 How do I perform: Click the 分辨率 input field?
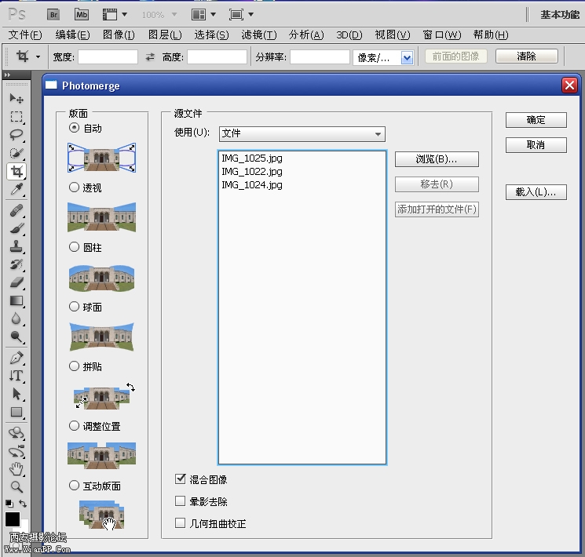[320, 57]
